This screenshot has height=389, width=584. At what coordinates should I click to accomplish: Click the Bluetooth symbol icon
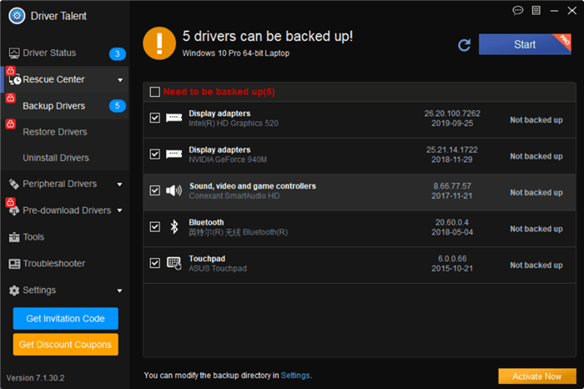pos(174,226)
